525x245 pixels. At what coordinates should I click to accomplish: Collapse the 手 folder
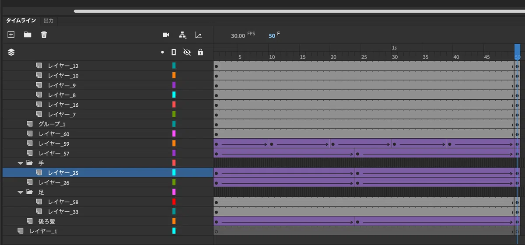(x=20, y=163)
